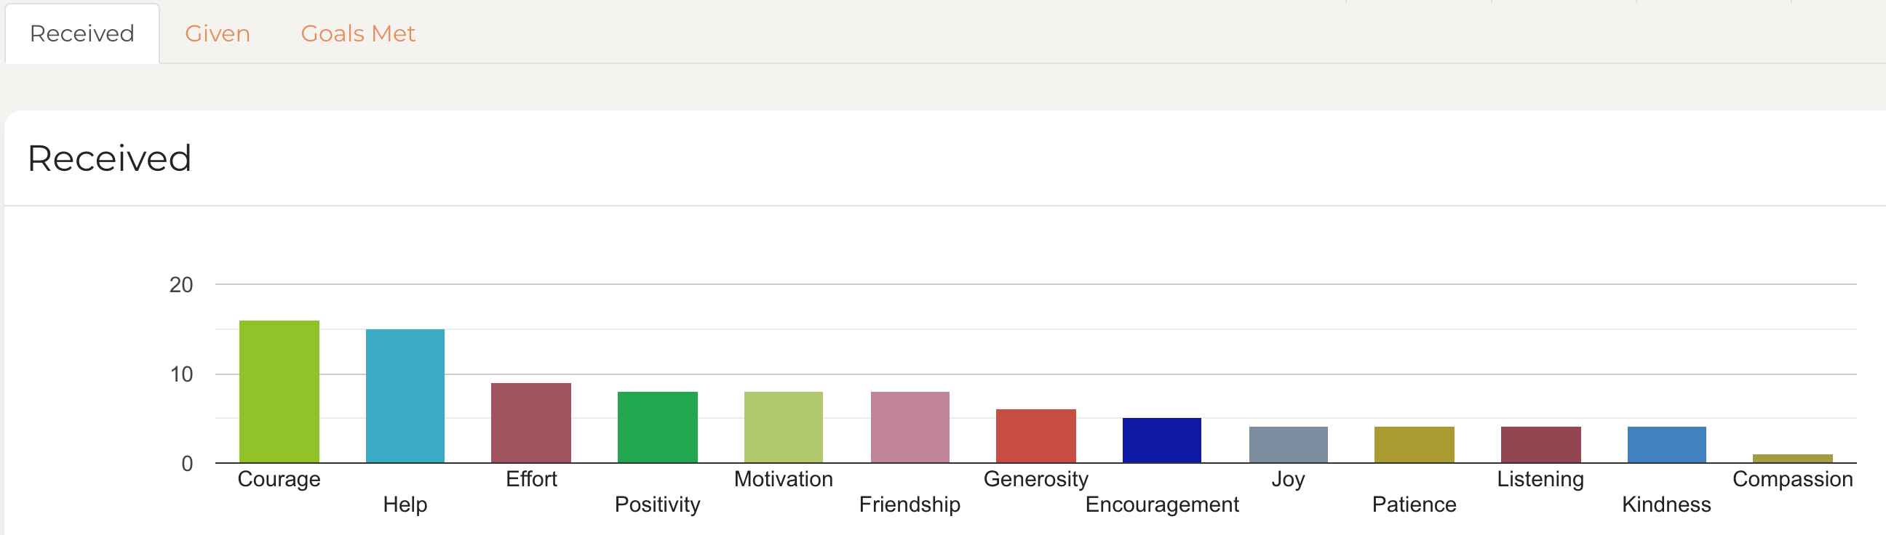Click the pink Friendship bar
Viewport: 1886px width, 535px height.
[910, 427]
